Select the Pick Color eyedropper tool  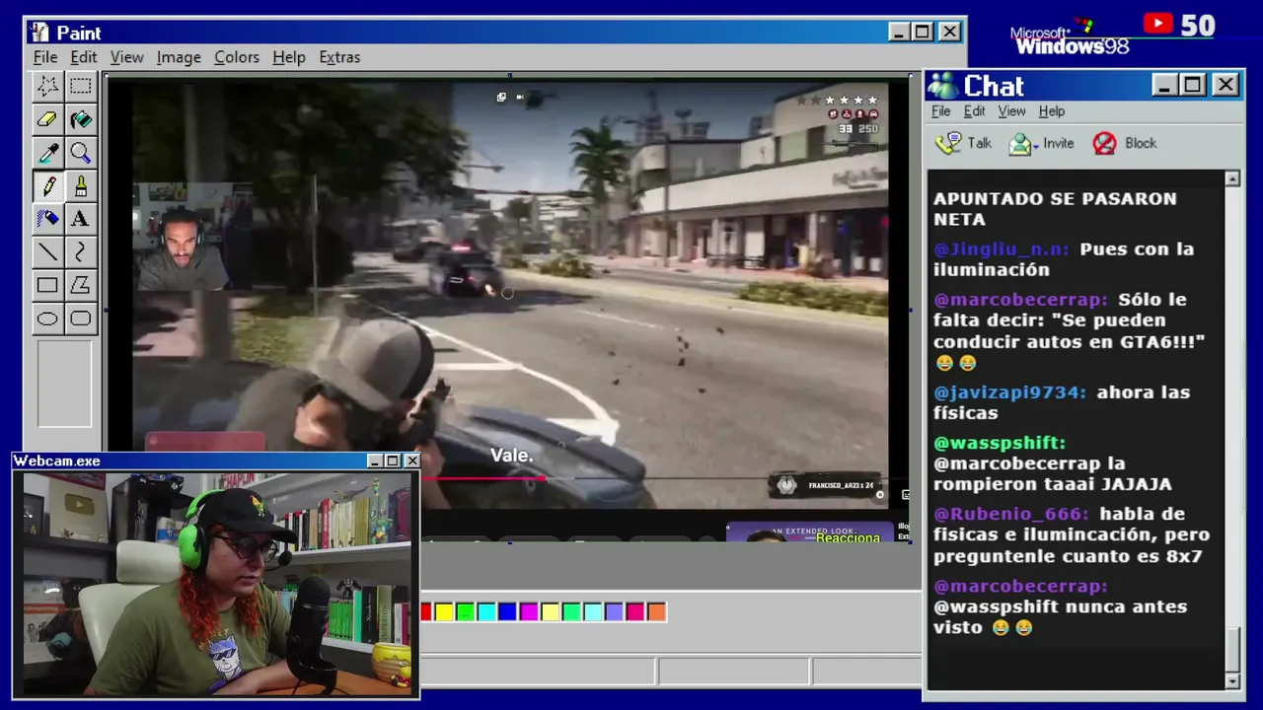(47, 153)
